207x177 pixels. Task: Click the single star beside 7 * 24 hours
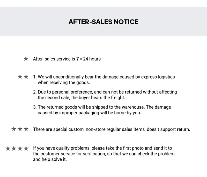coord(26,59)
